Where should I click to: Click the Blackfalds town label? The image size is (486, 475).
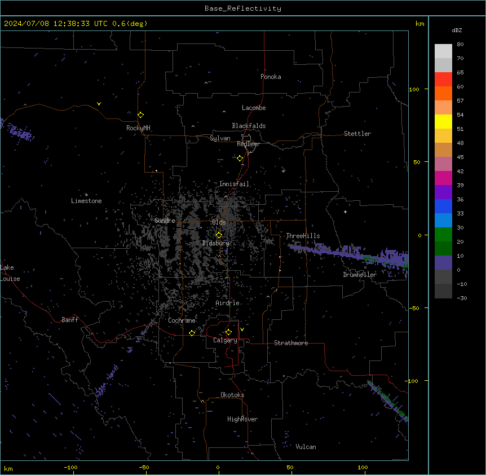249,126
